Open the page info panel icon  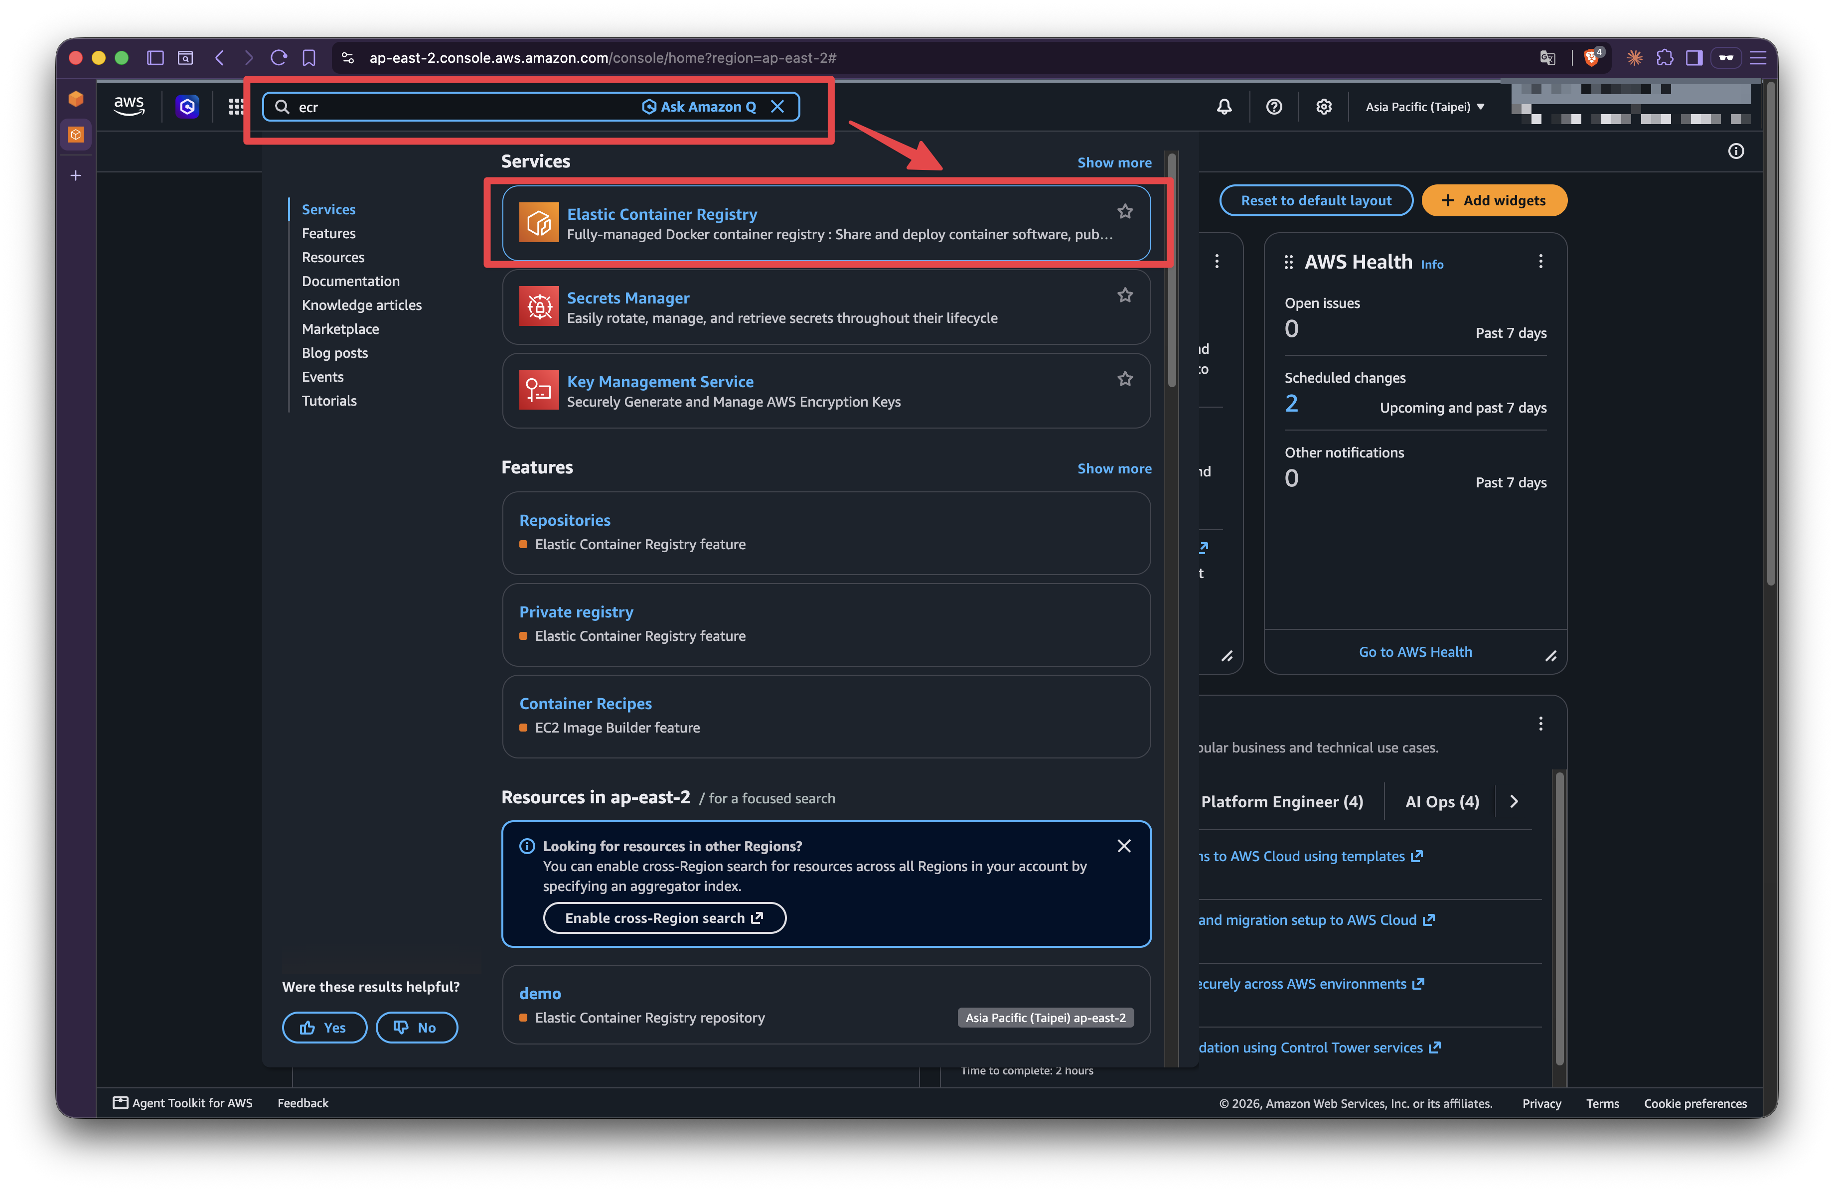click(1736, 151)
